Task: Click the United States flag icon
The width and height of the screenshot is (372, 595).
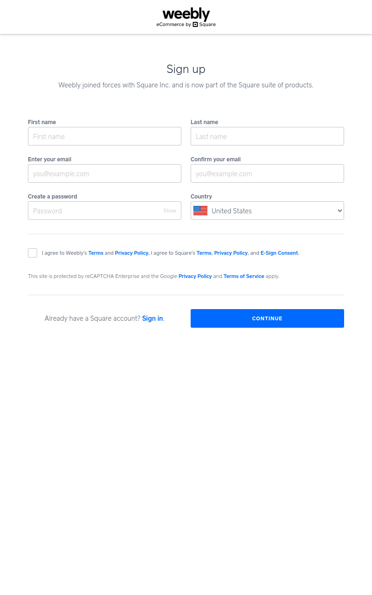Action: pos(200,211)
